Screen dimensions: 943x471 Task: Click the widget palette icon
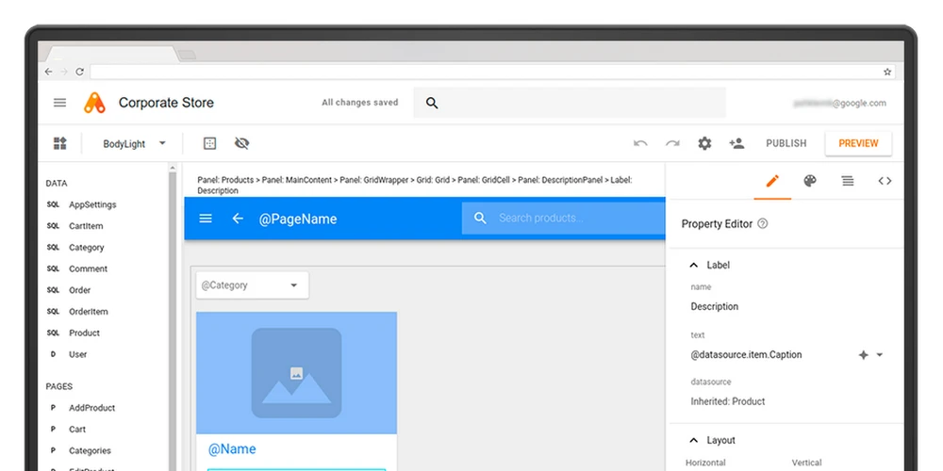[x=60, y=143]
